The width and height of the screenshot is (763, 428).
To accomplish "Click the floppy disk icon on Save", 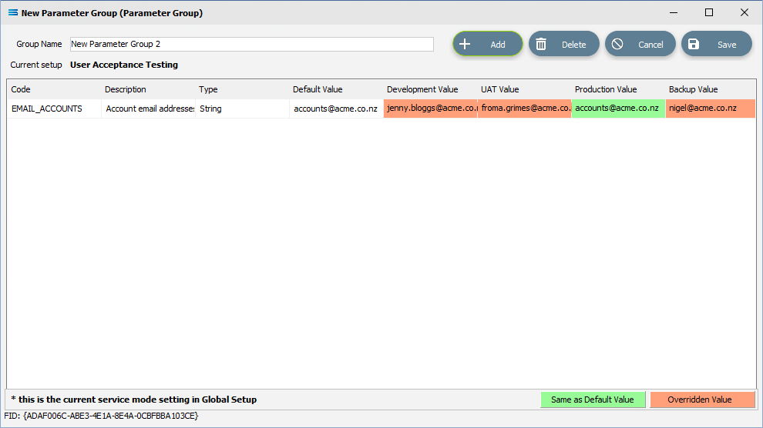I will pyautogui.click(x=694, y=44).
